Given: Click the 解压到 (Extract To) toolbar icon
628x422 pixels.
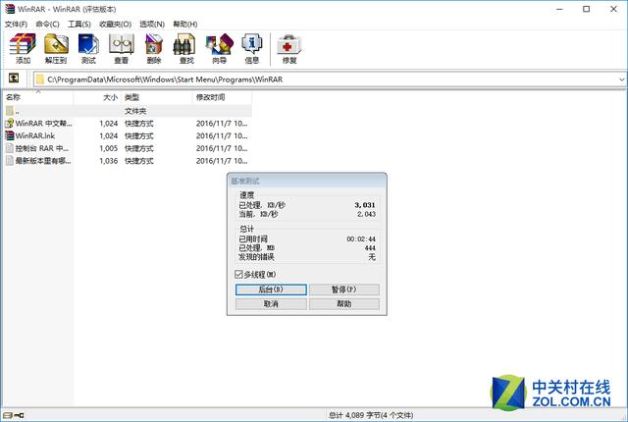Looking at the screenshot, I should (56, 44).
